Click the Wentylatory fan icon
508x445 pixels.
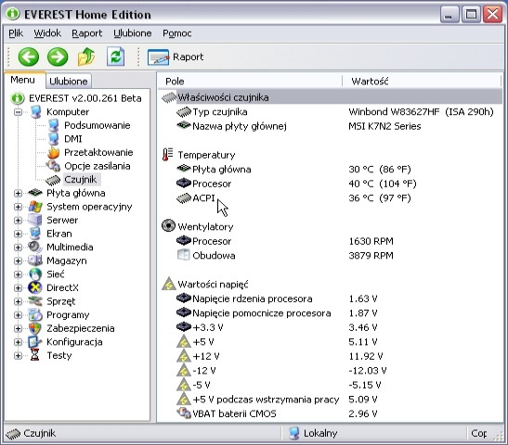pos(168,225)
